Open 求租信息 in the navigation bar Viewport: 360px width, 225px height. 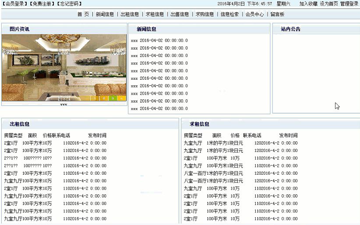pyautogui.click(x=155, y=14)
